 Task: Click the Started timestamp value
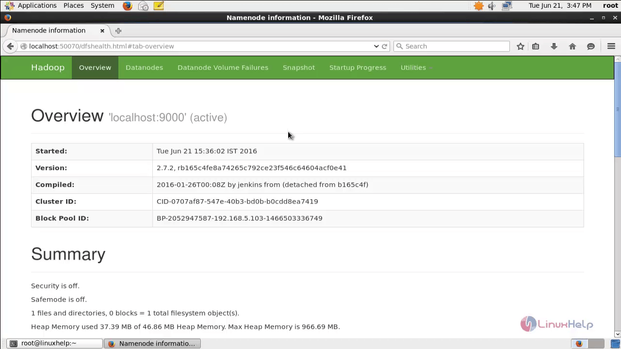click(x=207, y=151)
